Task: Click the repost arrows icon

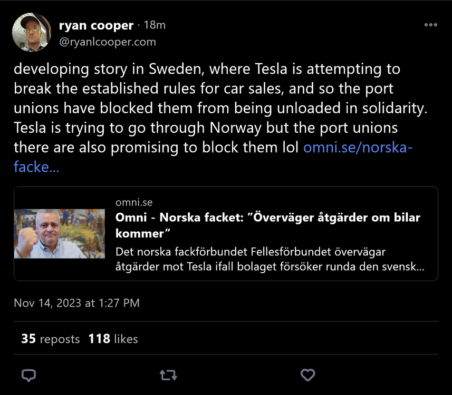Action: tap(168, 375)
